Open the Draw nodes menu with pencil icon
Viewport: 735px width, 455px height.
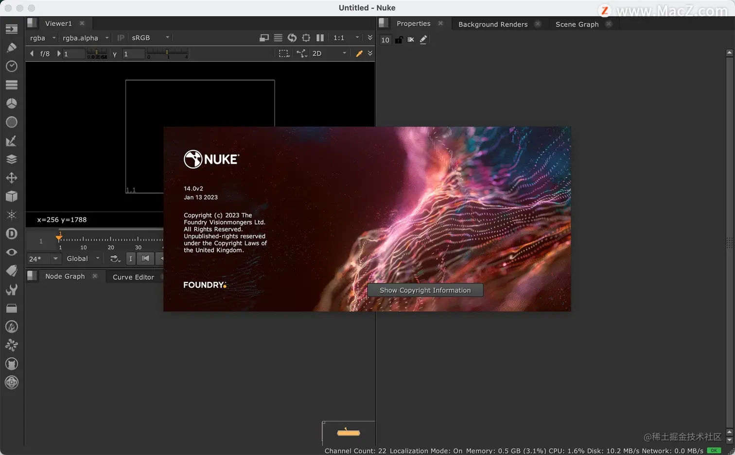point(12,48)
